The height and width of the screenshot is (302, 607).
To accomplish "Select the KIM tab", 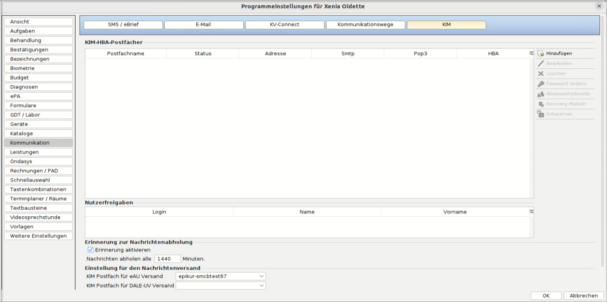I will [x=447, y=25].
